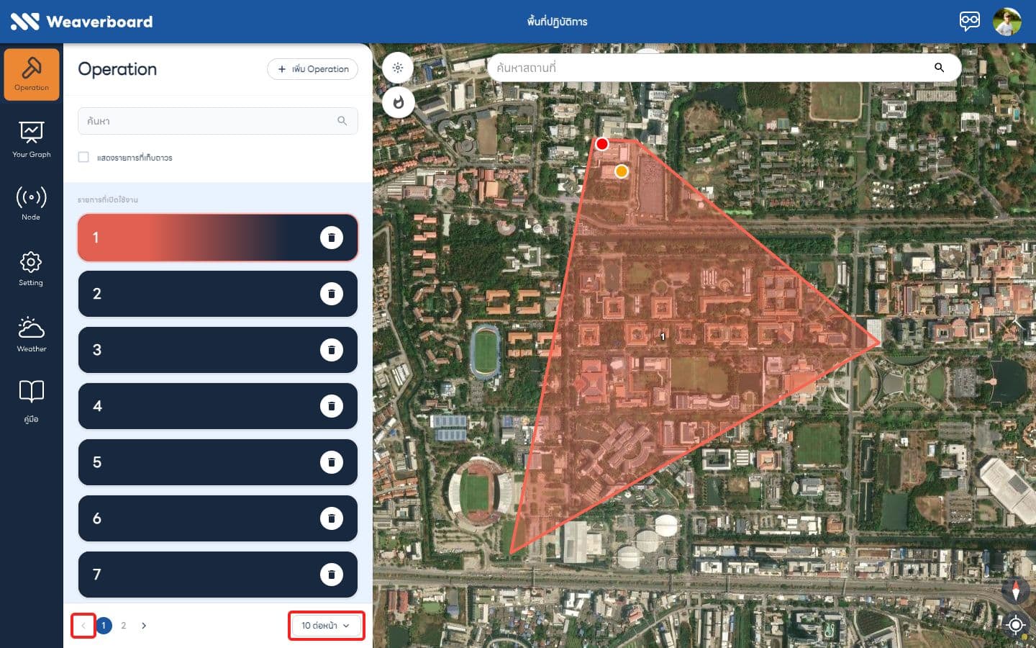The height and width of the screenshot is (648, 1036).
Task: Open the 10 per page dropdown
Action: pyautogui.click(x=326, y=626)
